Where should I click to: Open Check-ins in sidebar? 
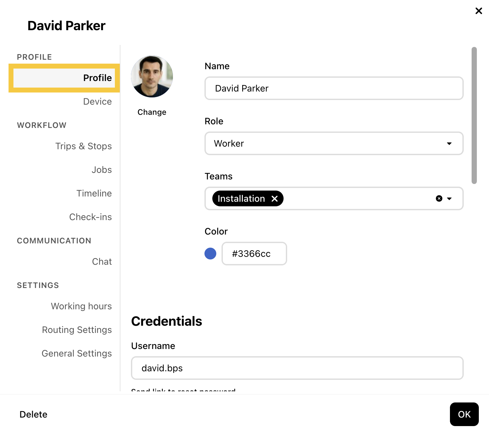click(90, 217)
